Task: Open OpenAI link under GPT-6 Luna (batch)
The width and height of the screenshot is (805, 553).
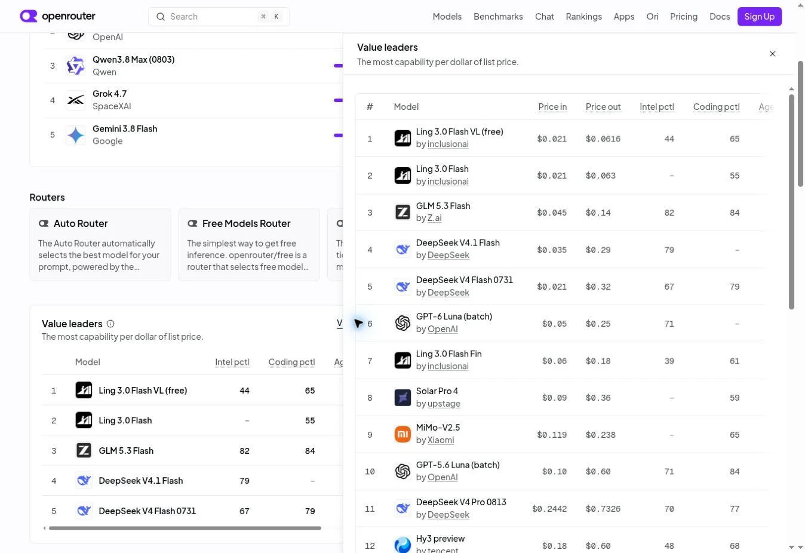Action: [x=443, y=330]
